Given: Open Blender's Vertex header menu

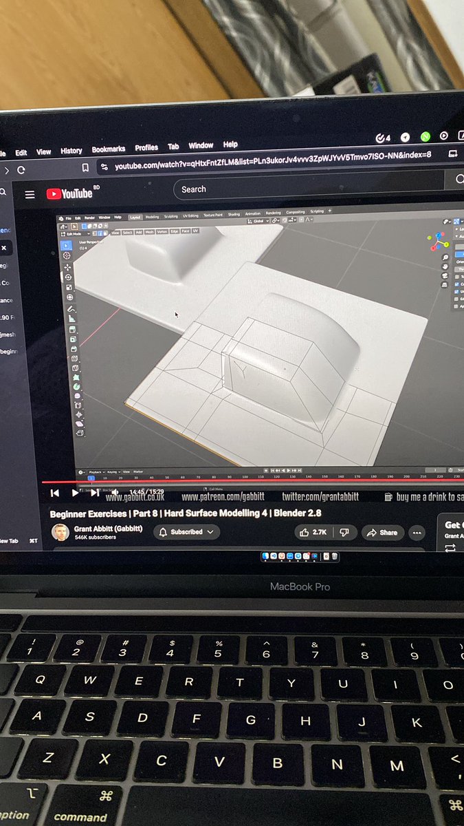Looking at the screenshot, I should pos(162,231).
